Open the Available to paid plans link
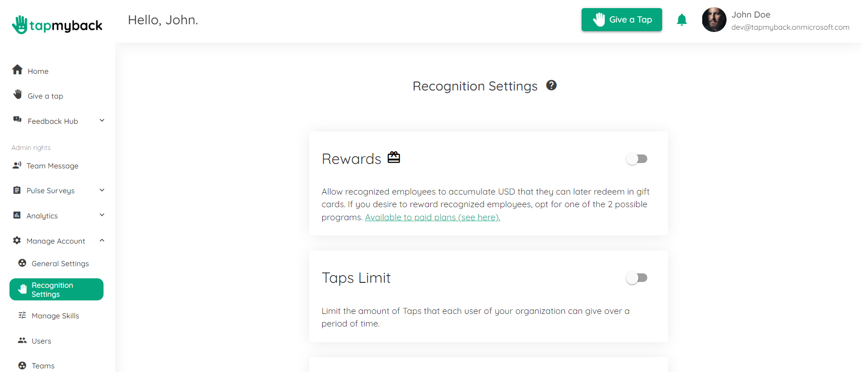The image size is (862, 372). 433,218
